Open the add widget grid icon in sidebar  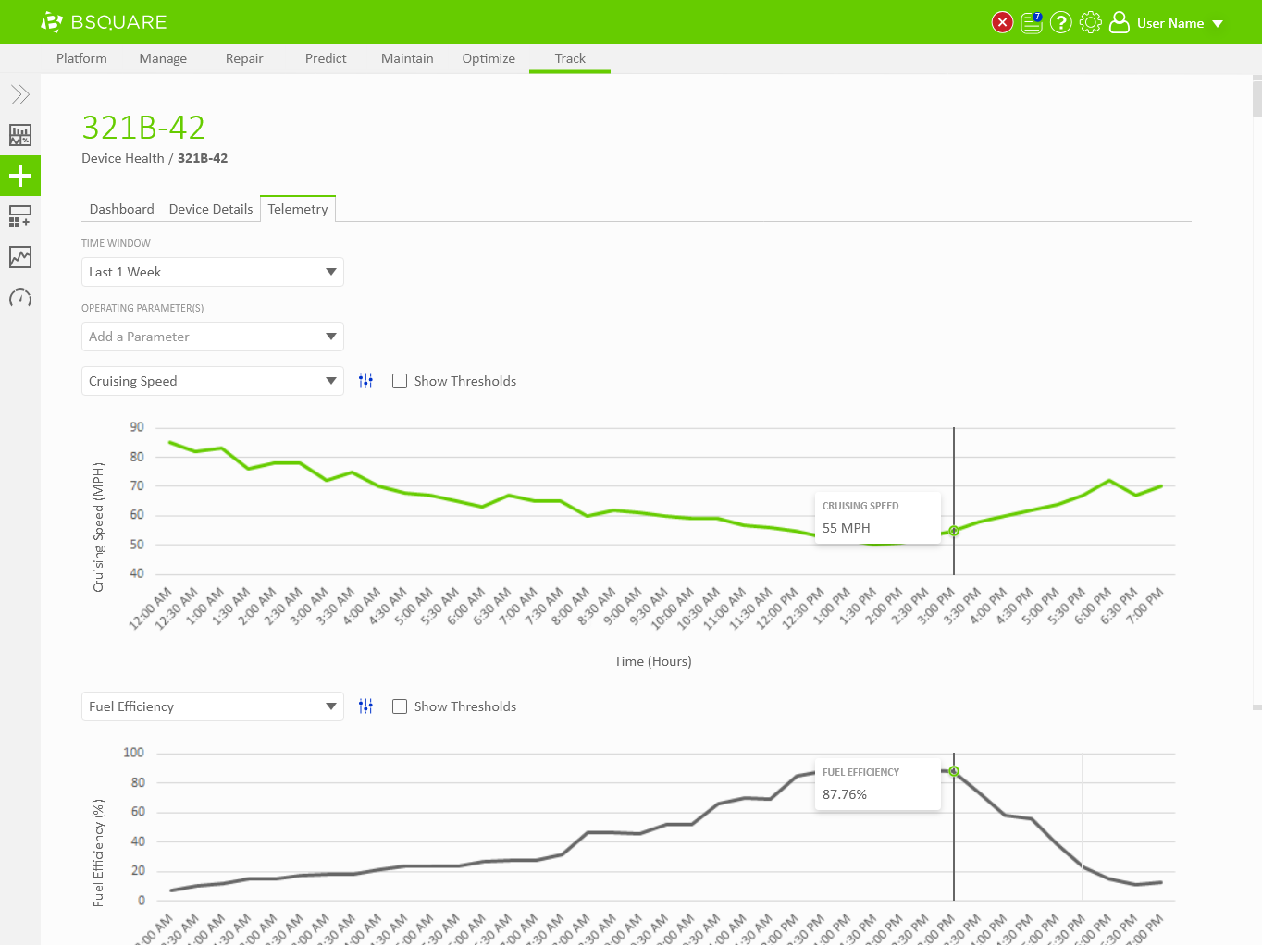20,216
